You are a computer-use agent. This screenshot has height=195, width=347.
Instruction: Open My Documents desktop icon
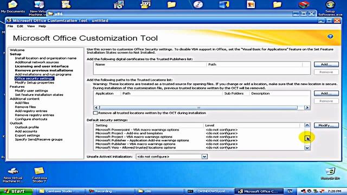point(12,7)
